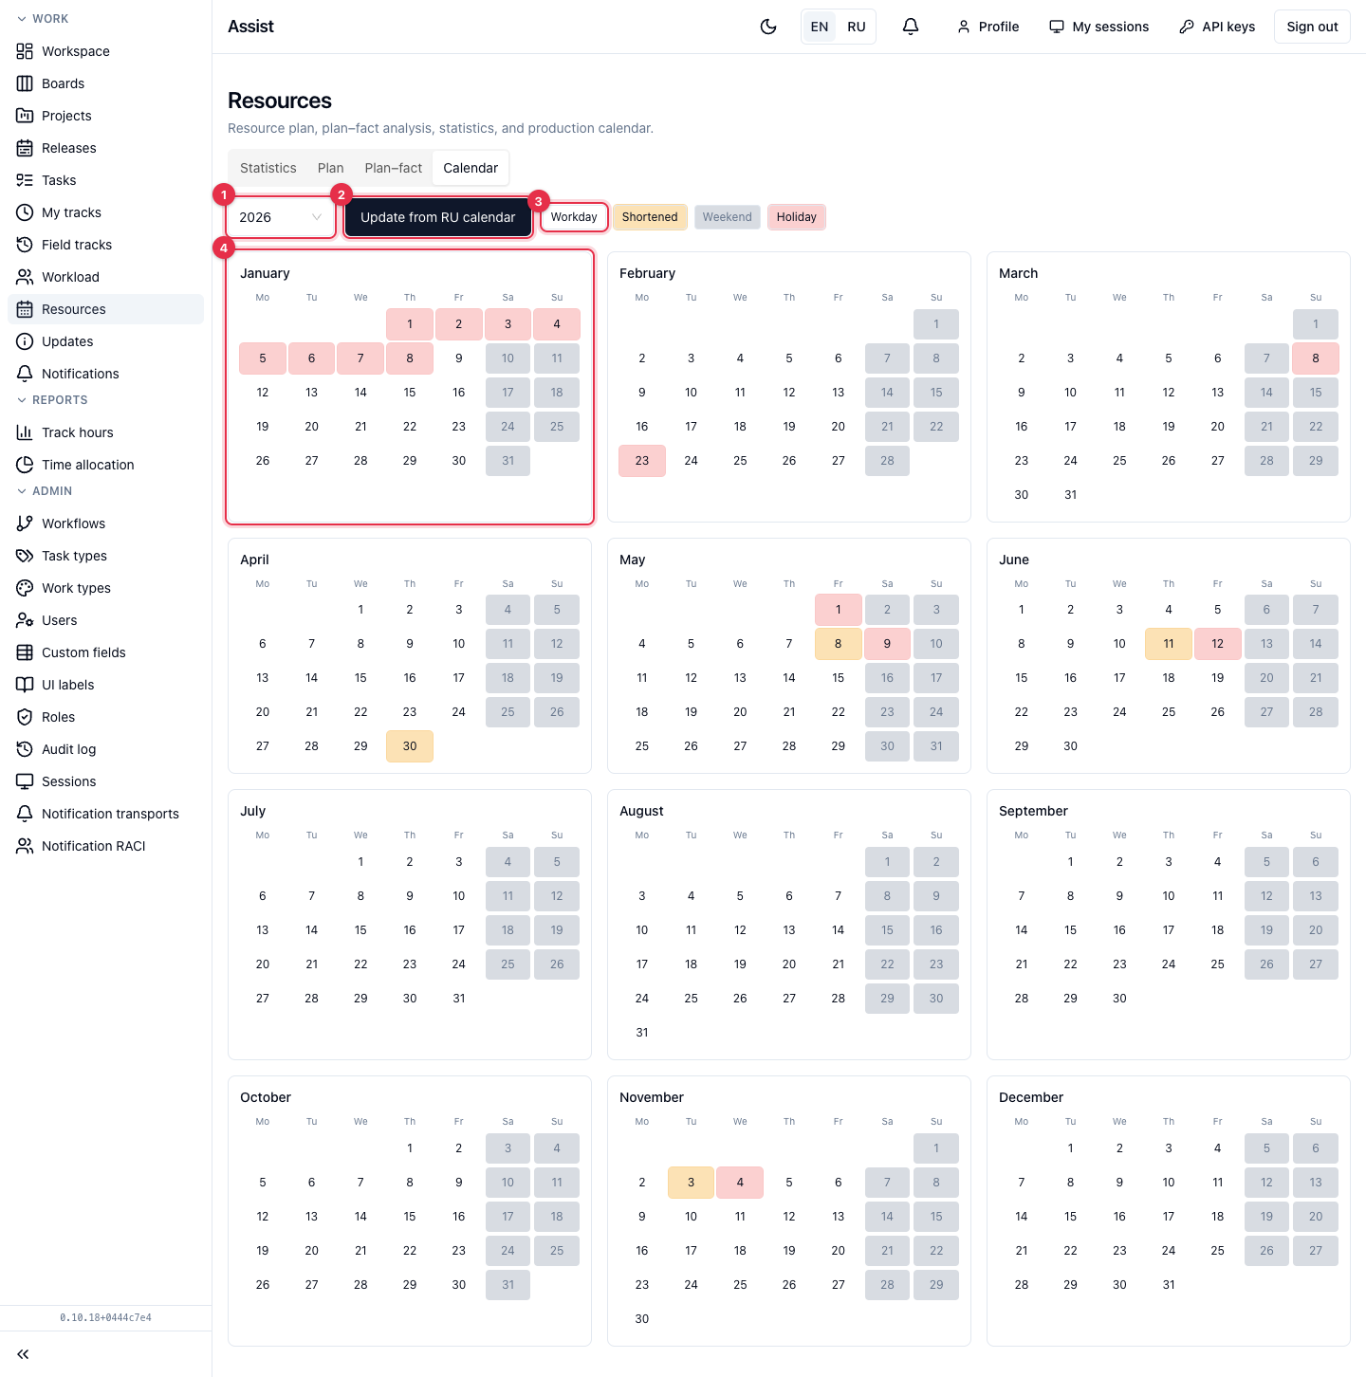Viewport: 1366px width, 1377px height.
Task: Toggle day type for April 30
Action: click(410, 746)
